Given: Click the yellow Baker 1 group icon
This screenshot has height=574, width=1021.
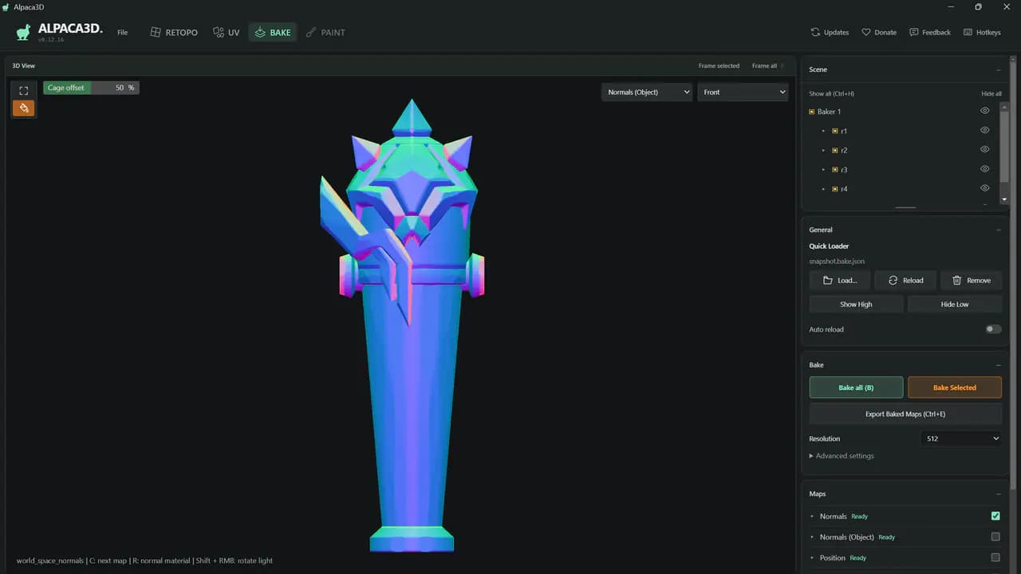Looking at the screenshot, I should coord(812,112).
